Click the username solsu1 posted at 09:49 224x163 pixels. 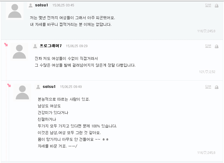(49, 87)
